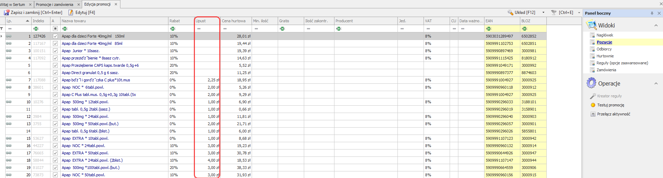Screen dimensions: 663x178
Task: Toggle checkbox for Apap Direct granulat row
Action: [55, 73]
